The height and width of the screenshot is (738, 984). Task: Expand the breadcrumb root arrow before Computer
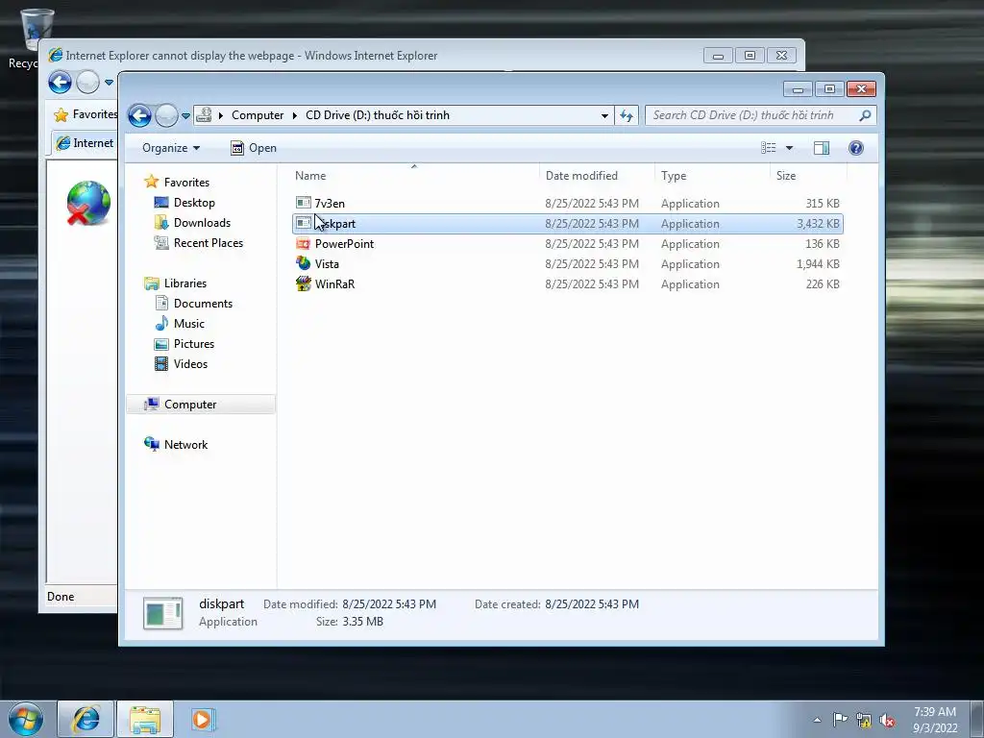pyautogui.click(x=221, y=115)
